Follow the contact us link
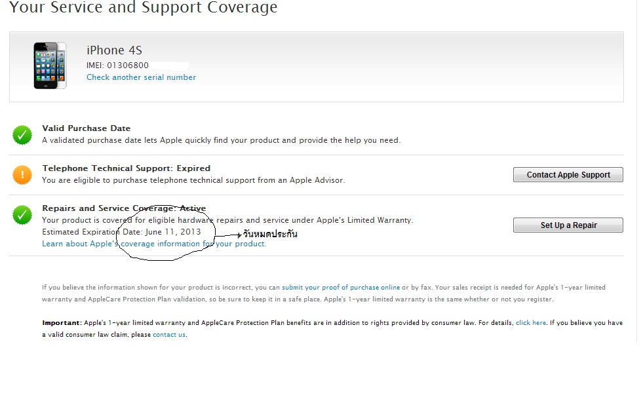The width and height of the screenshot is (641, 401). point(169,335)
